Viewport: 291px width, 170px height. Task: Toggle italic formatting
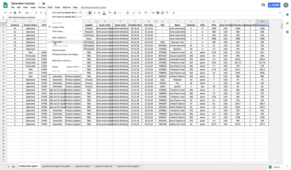coord(94,13)
